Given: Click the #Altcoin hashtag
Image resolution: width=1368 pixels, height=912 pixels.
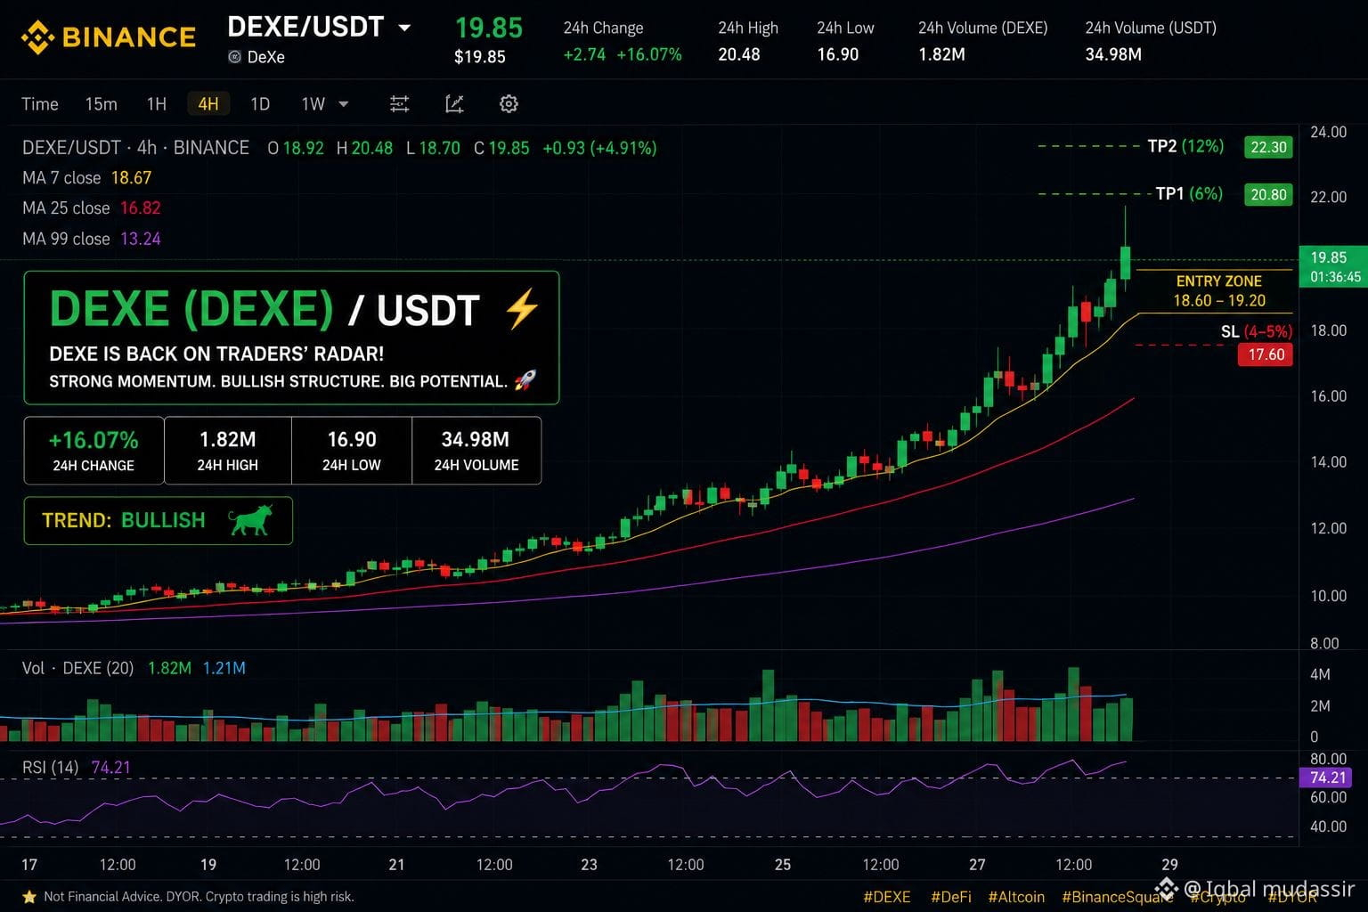Looking at the screenshot, I should [1016, 897].
